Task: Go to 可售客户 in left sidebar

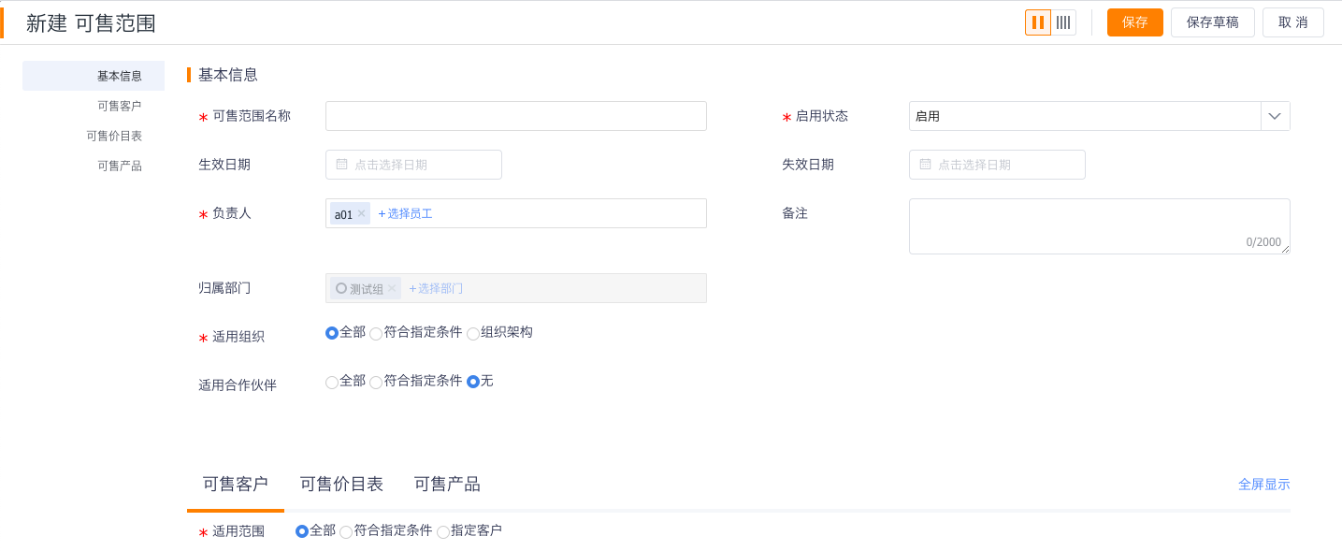Action: point(120,106)
